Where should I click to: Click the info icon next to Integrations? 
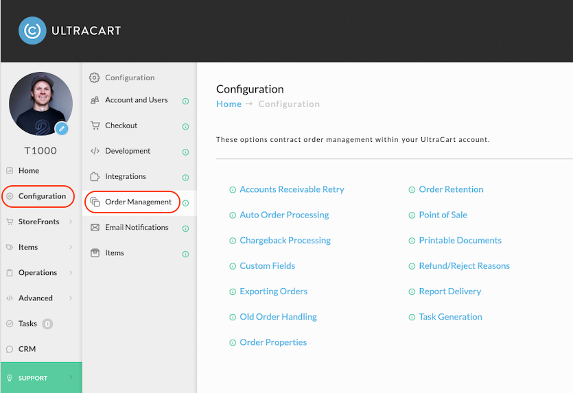[x=186, y=178]
